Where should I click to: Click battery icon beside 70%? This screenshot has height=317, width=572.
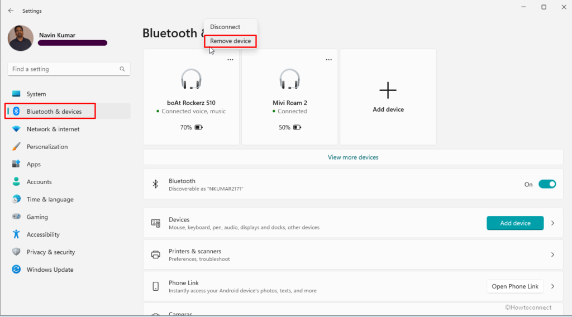(x=198, y=128)
